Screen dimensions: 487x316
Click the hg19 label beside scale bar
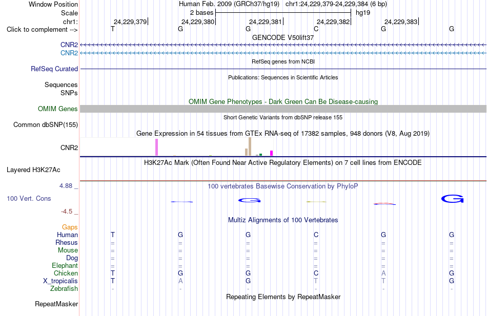[x=363, y=13]
